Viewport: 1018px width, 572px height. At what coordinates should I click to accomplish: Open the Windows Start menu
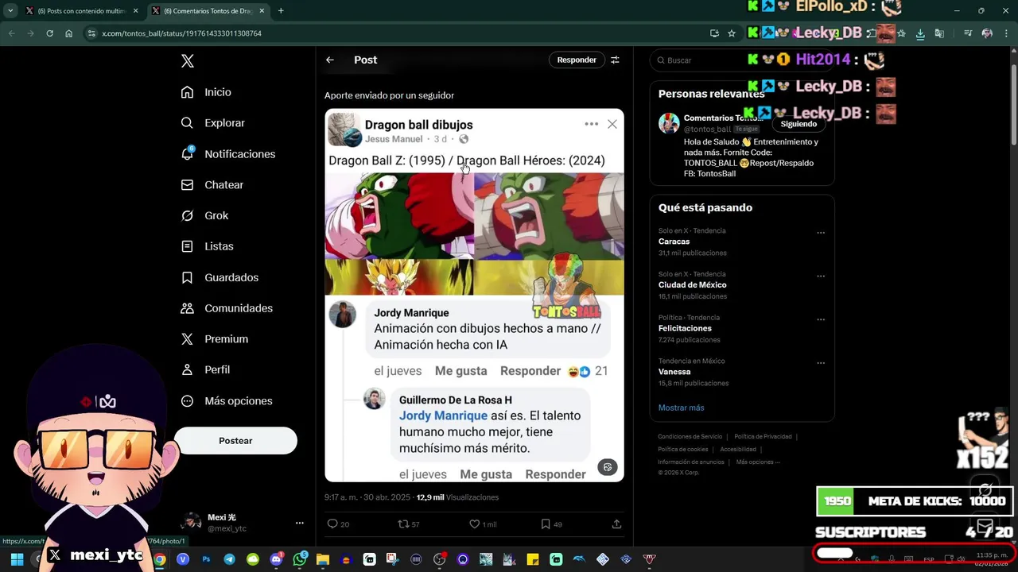pyautogui.click(x=17, y=559)
